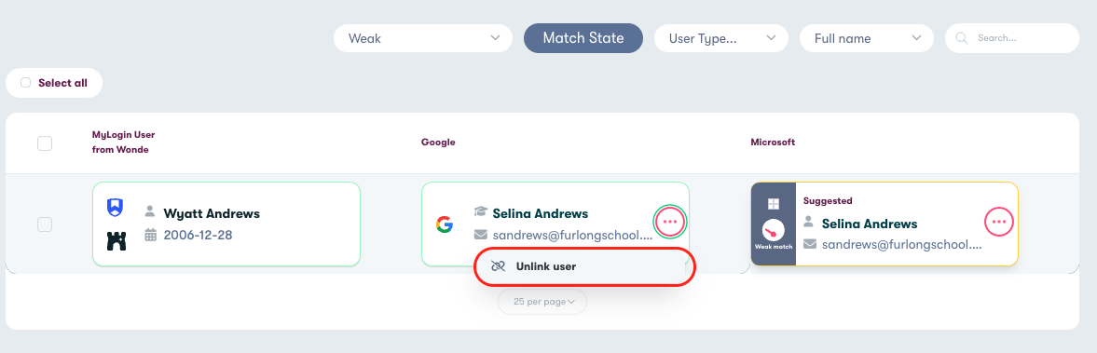This screenshot has height=353, width=1097.
Task: Click the Wyatt Andrews user card
Action: pos(226,224)
